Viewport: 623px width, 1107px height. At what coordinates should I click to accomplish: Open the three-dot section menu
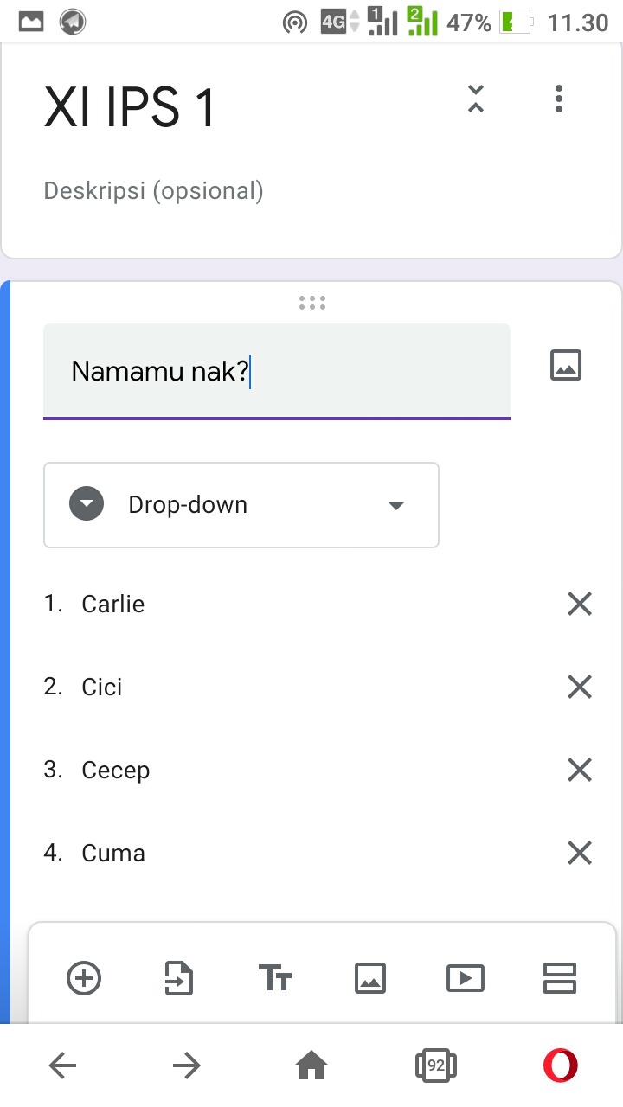click(559, 99)
